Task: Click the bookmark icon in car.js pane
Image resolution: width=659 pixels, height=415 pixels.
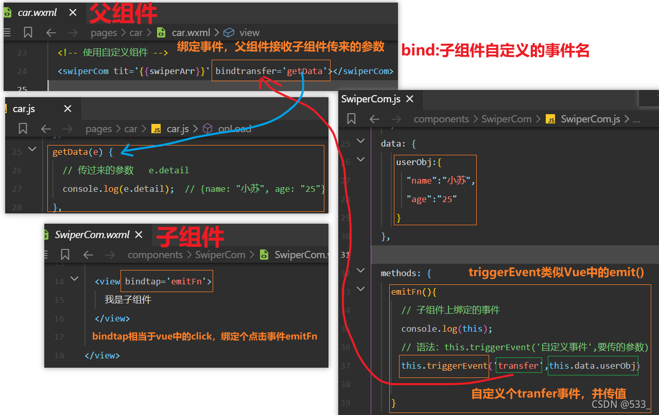Action: (23, 129)
